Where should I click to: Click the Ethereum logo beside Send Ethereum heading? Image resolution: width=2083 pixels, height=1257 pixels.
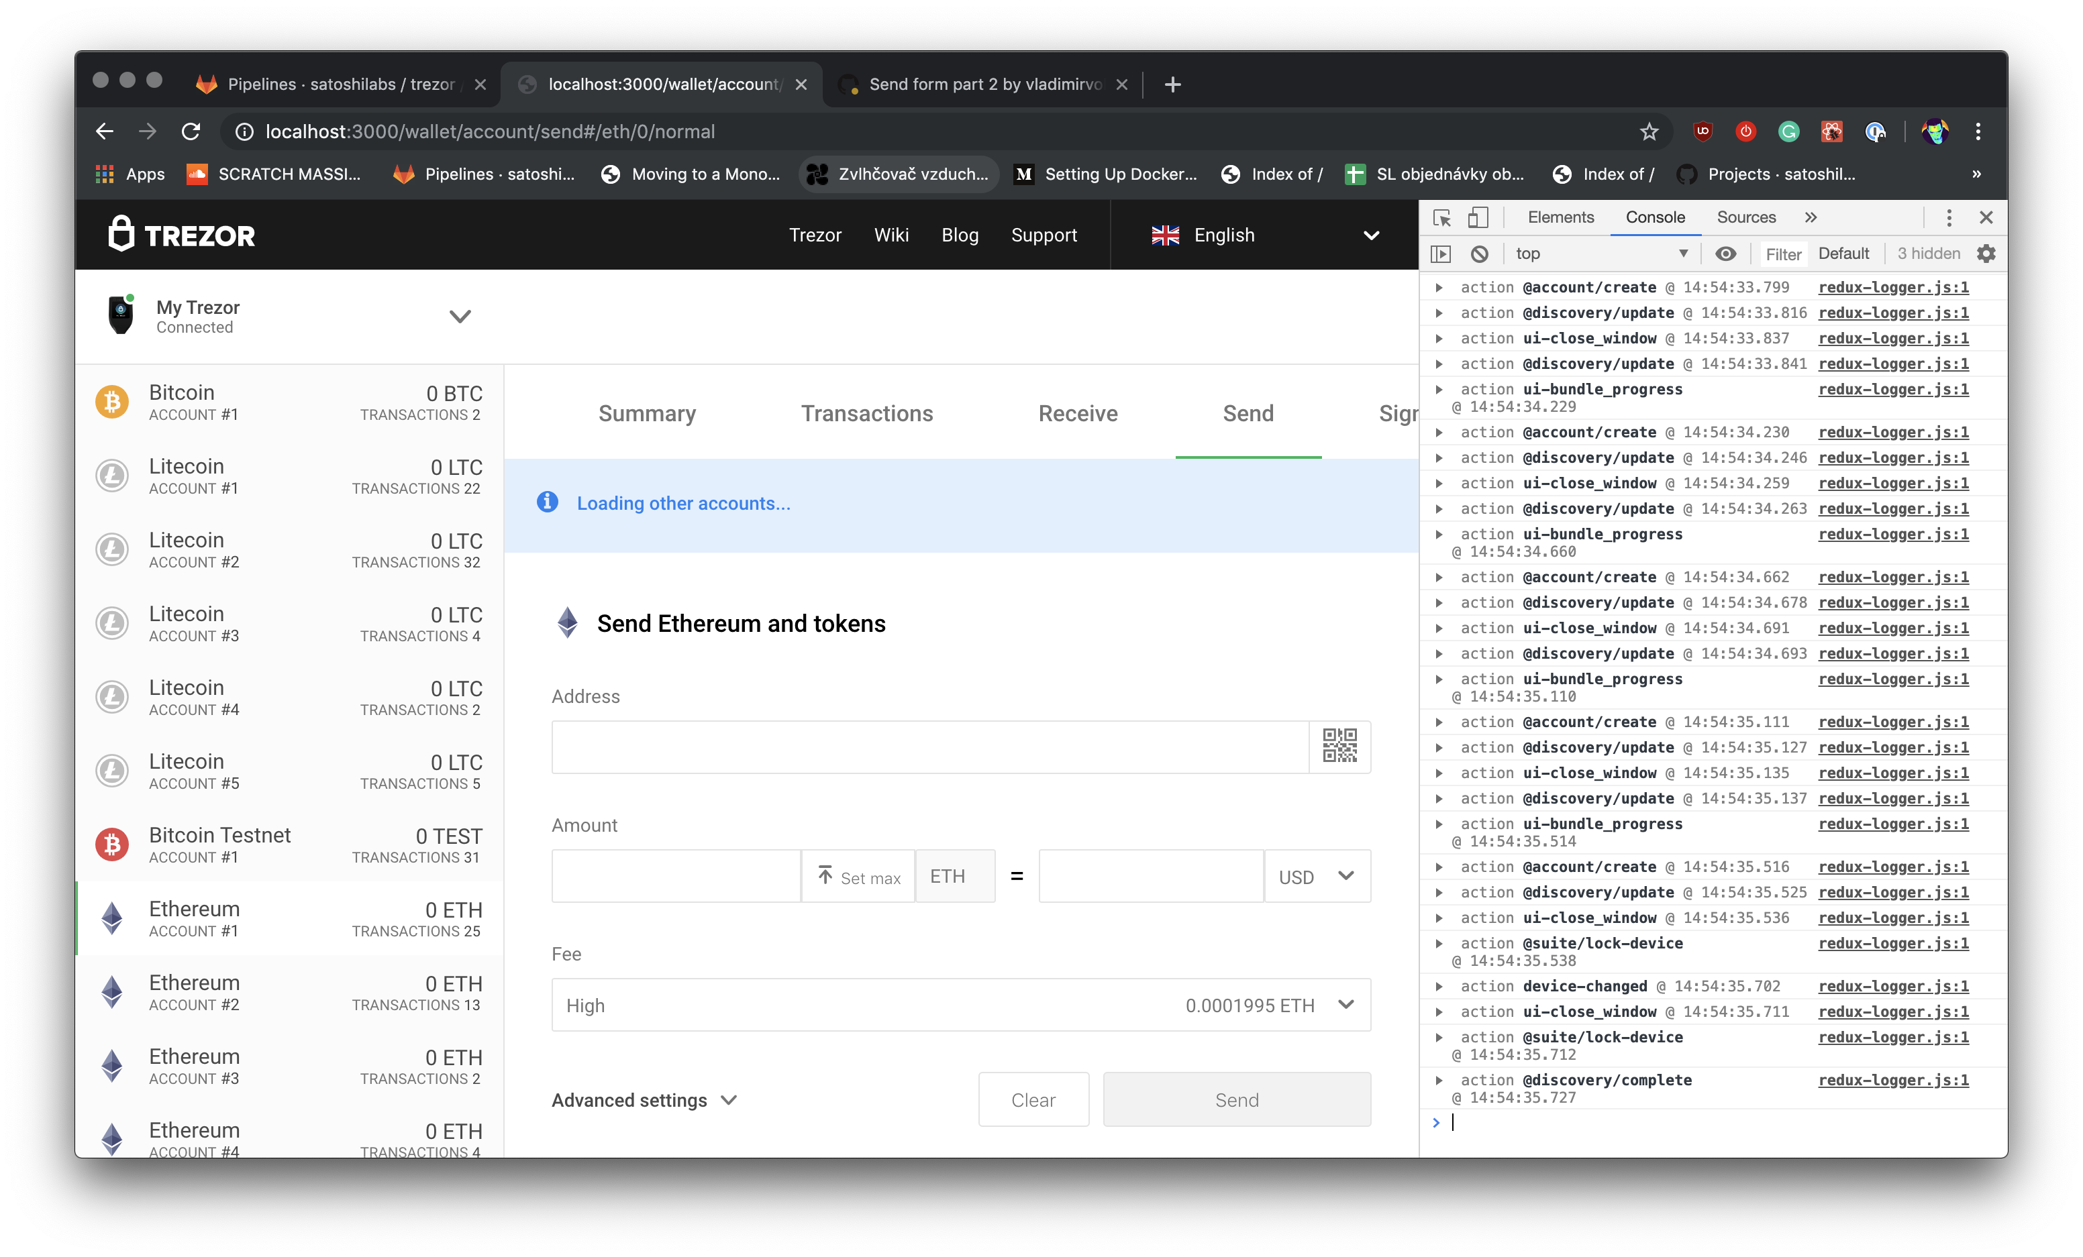click(566, 622)
